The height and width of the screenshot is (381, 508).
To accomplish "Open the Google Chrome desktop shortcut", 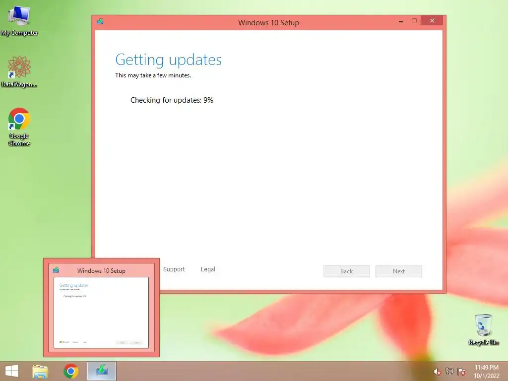I will (19, 127).
